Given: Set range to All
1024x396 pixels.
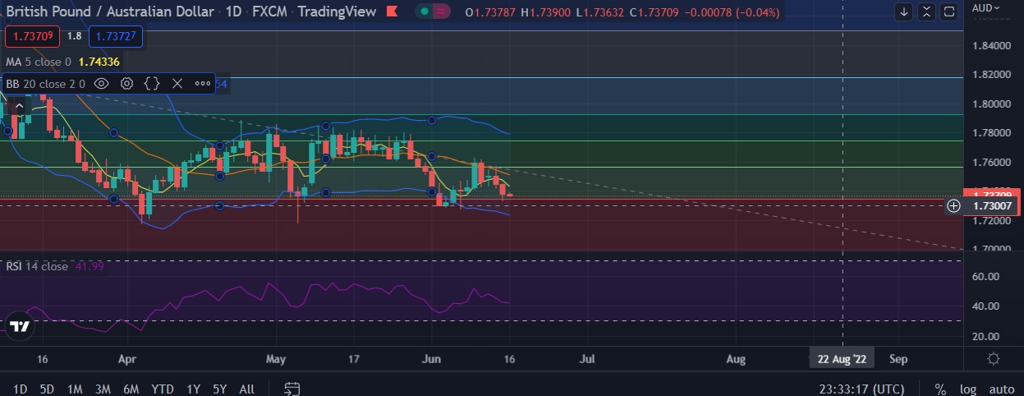Looking at the screenshot, I should [x=246, y=388].
